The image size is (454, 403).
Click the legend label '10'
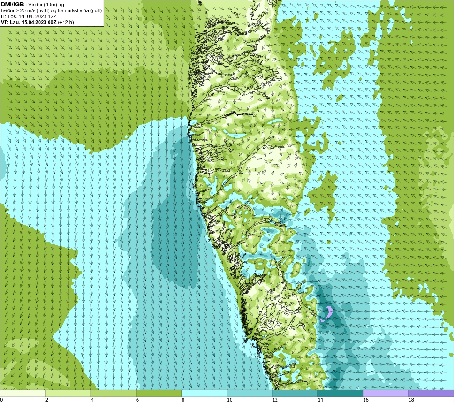[229, 400]
